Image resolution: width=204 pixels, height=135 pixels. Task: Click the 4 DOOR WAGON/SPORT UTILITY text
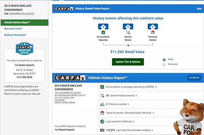pyautogui.click(x=70, y=95)
